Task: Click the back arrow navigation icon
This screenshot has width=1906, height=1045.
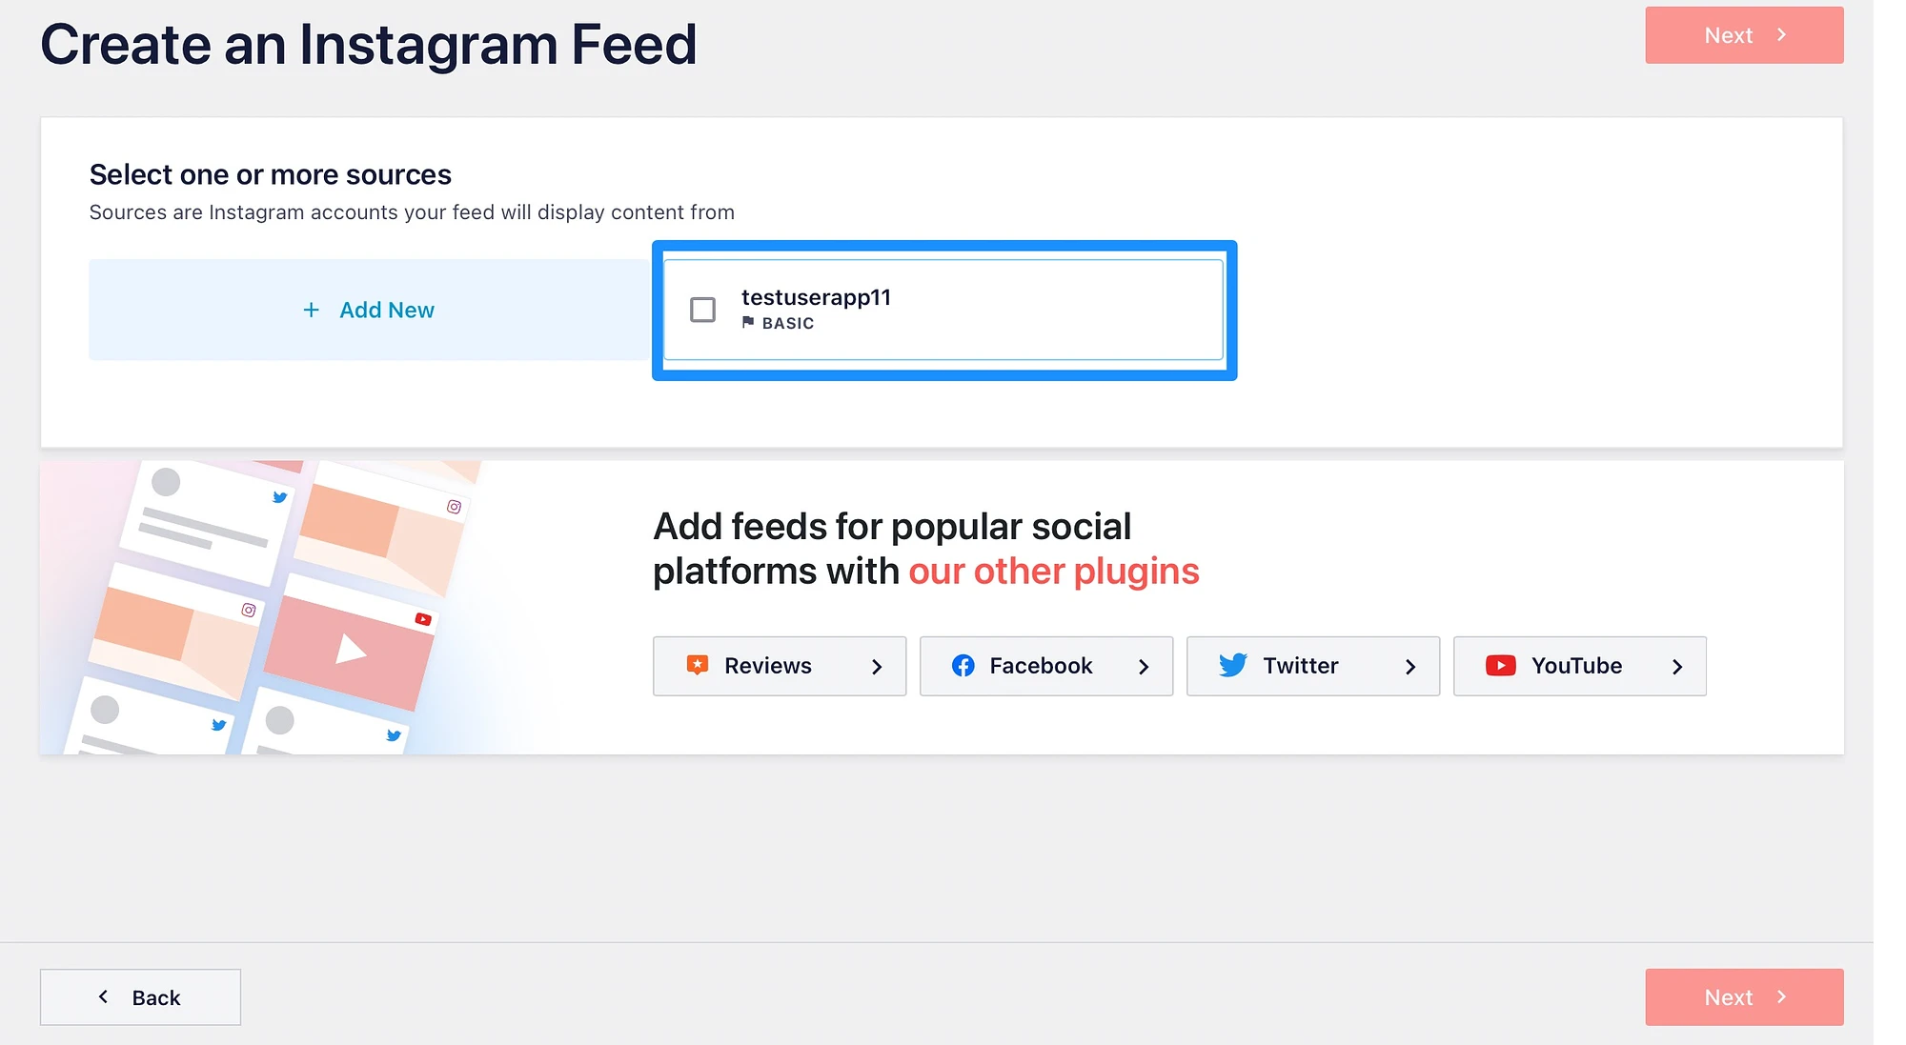Action: click(100, 996)
